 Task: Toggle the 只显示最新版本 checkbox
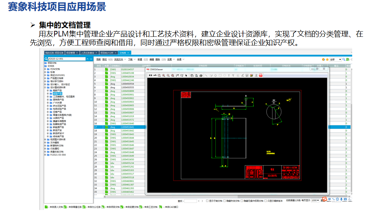pyautogui.click(x=266, y=201)
